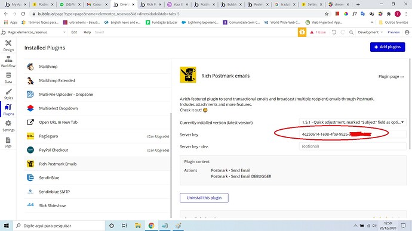The height and width of the screenshot is (231, 412).
Task: Select the SendInBlue plugin
Action: coord(97,177)
